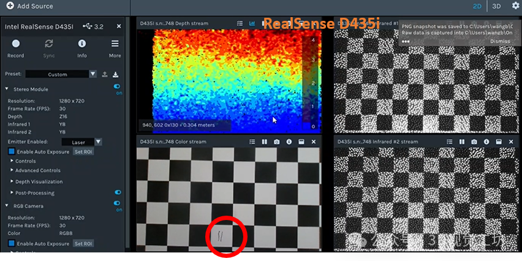Toggle the Post-Processing switch

(118, 192)
